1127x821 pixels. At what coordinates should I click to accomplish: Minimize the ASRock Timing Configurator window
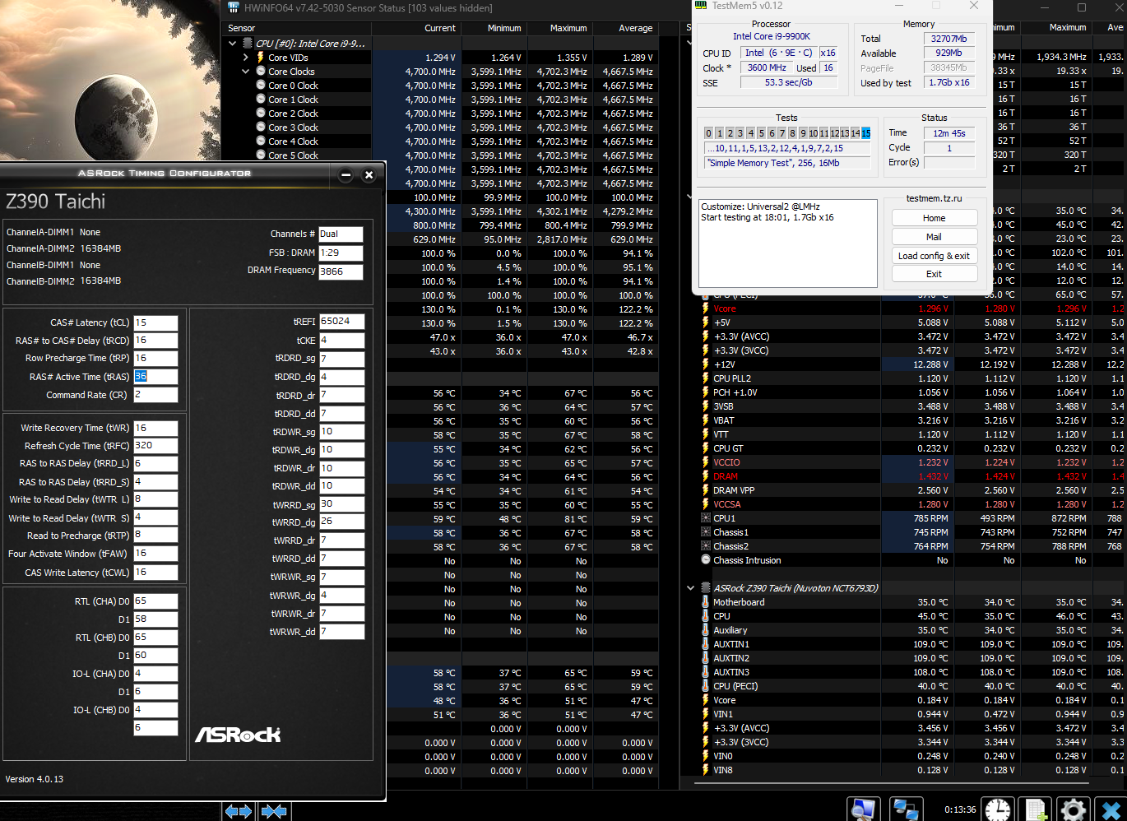pos(346,174)
